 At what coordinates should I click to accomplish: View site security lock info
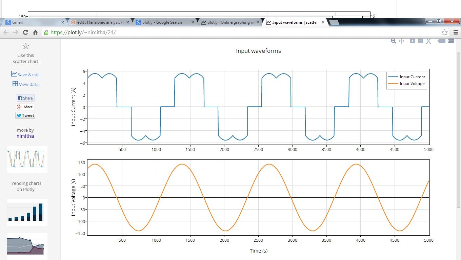pos(46,32)
